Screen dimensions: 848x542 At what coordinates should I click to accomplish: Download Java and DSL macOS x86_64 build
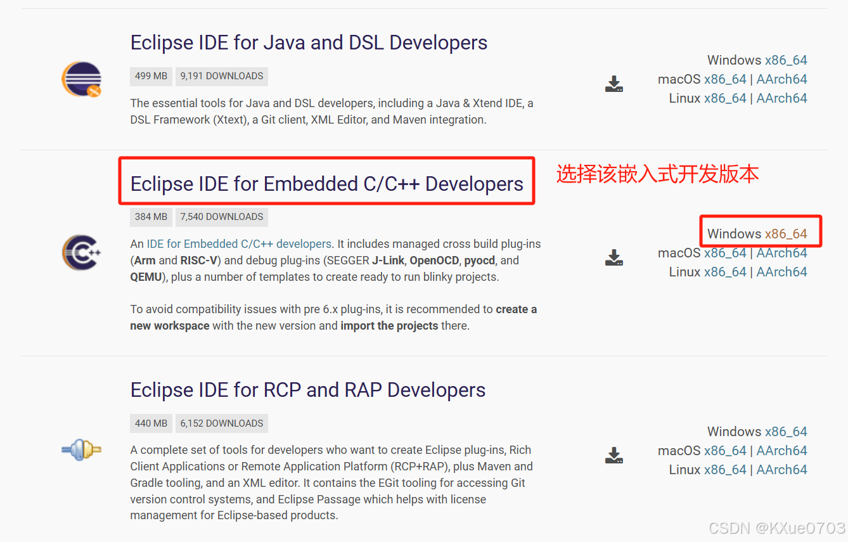(725, 79)
